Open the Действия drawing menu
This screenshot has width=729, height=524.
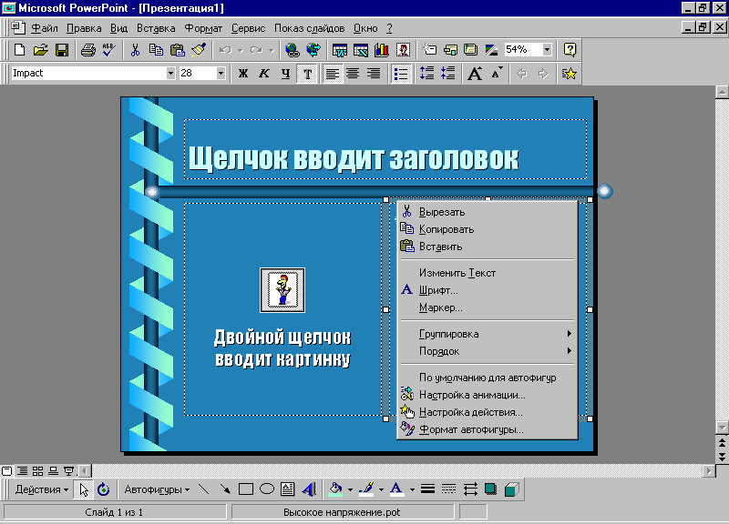click(42, 489)
